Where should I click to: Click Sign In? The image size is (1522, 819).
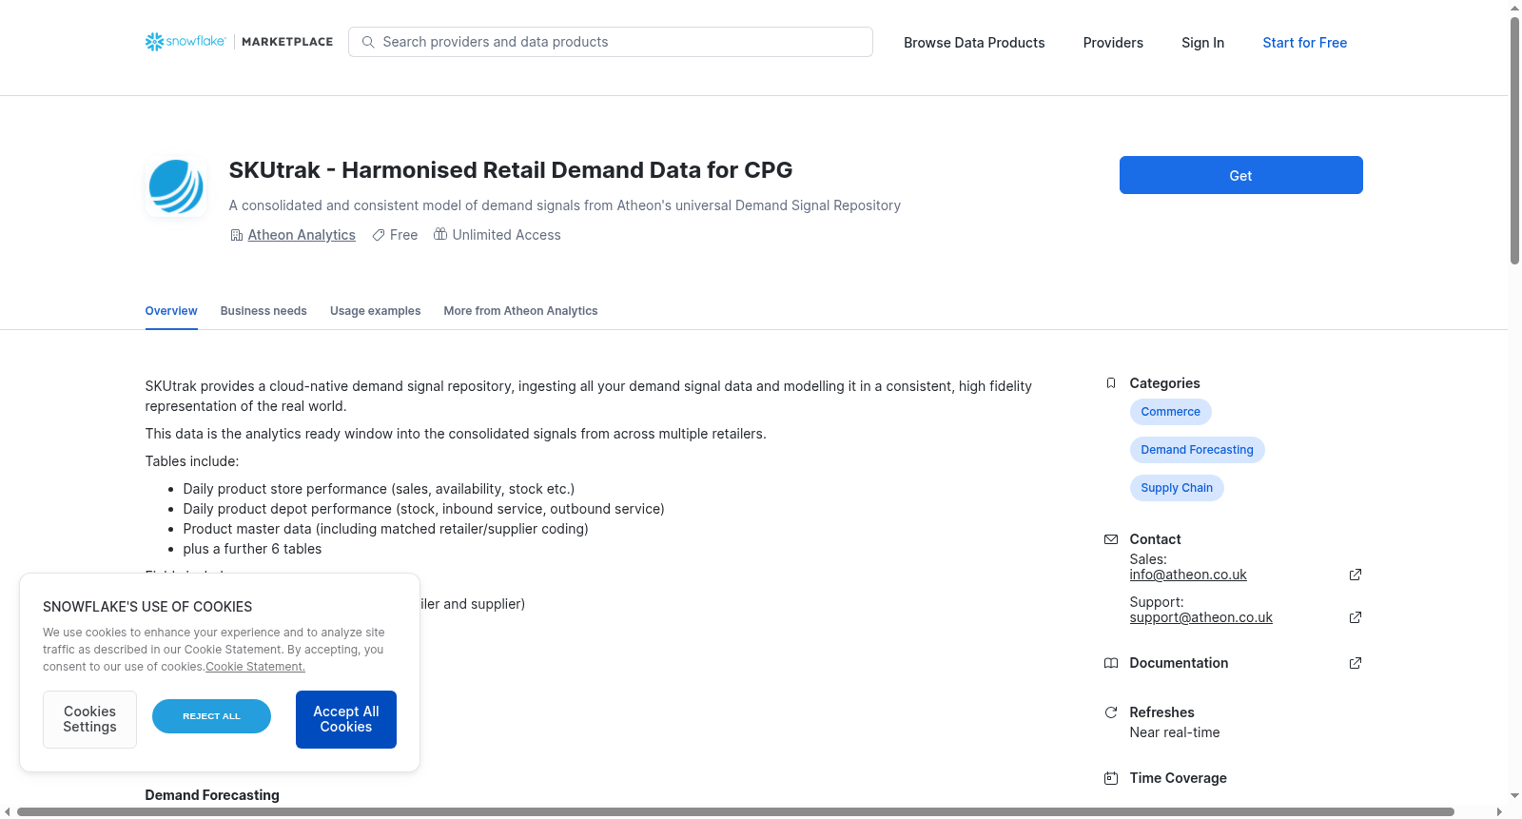[1202, 43]
